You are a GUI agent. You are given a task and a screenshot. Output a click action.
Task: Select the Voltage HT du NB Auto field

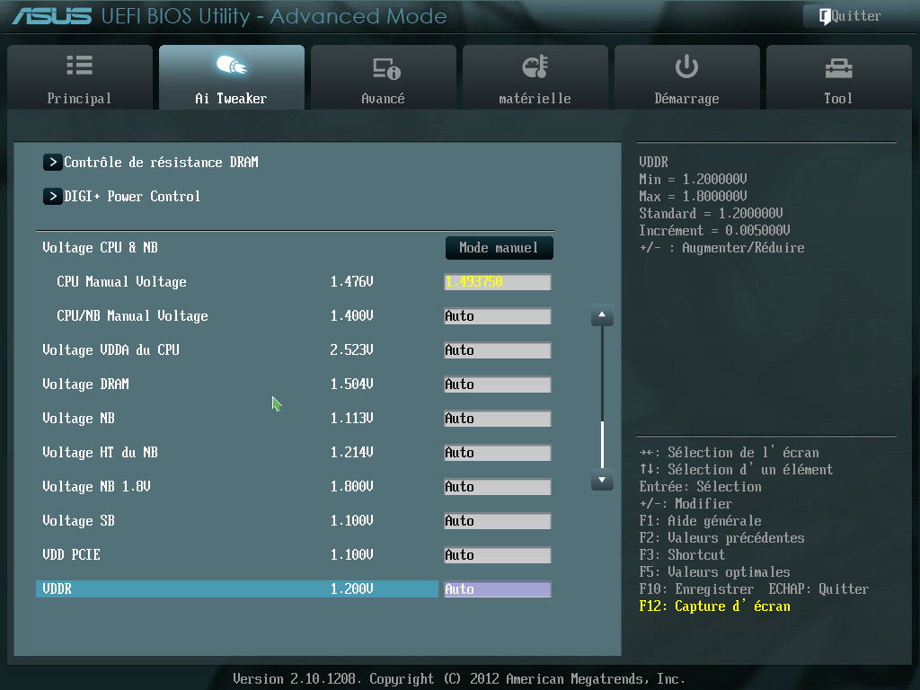tap(498, 453)
